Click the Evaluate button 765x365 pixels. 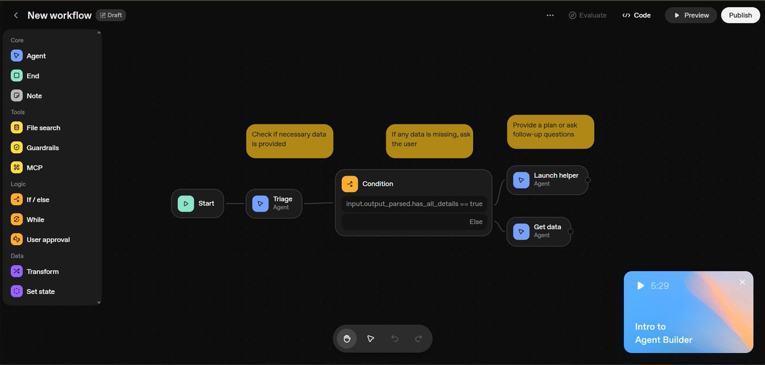click(587, 15)
